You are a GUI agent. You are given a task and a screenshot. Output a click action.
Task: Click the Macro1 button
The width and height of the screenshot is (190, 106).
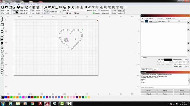tap(165, 90)
